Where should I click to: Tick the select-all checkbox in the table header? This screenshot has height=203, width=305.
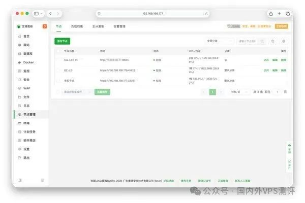pos(58,51)
